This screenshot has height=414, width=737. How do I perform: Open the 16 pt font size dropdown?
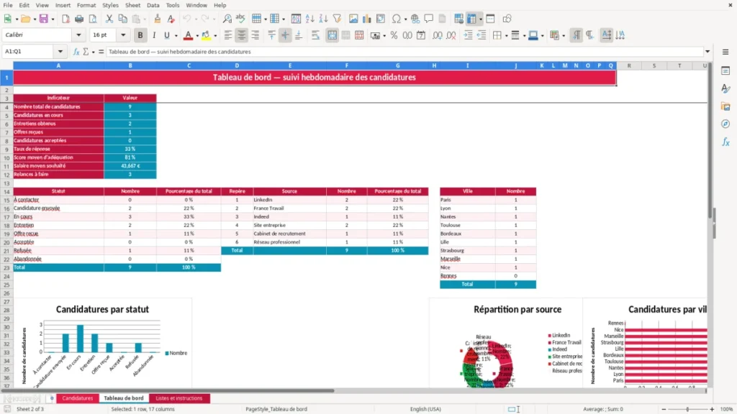[x=123, y=34]
